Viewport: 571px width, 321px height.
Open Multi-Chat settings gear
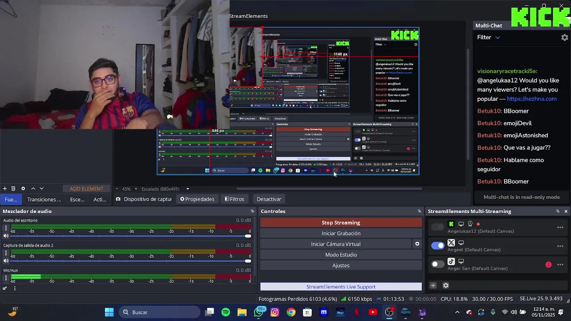click(x=564, y=37)
